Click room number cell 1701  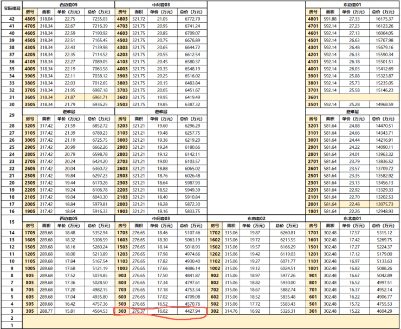coord(313,233)
